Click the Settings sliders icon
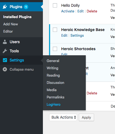 [x=5, y=60]
